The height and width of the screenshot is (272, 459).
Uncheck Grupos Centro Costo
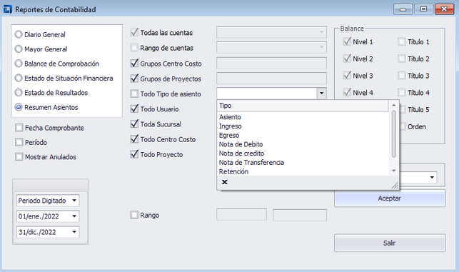tap(134, 64)
